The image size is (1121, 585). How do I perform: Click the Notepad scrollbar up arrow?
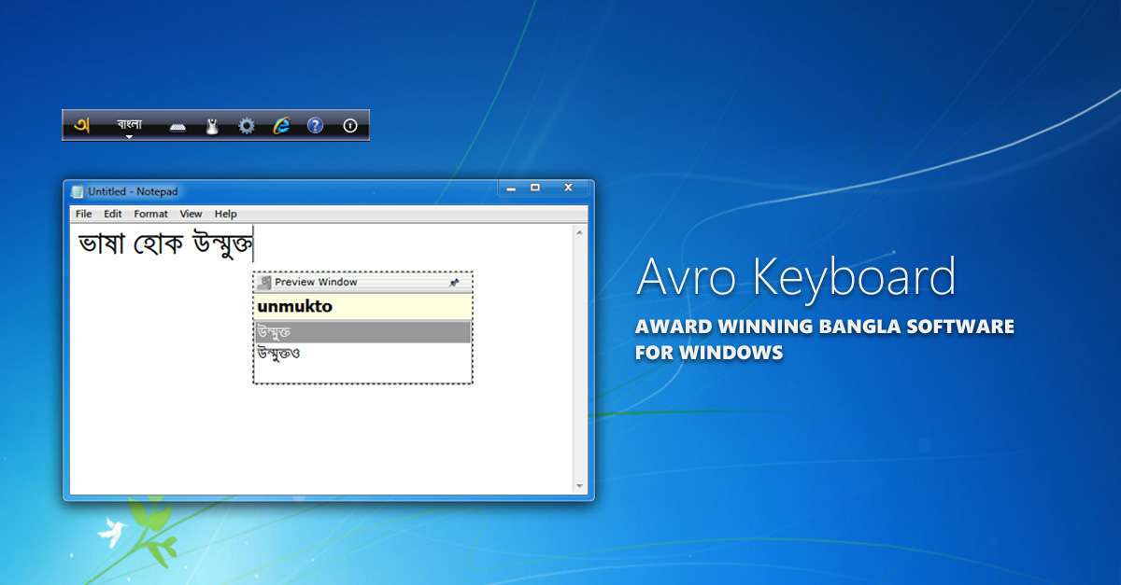coord(579,232)
